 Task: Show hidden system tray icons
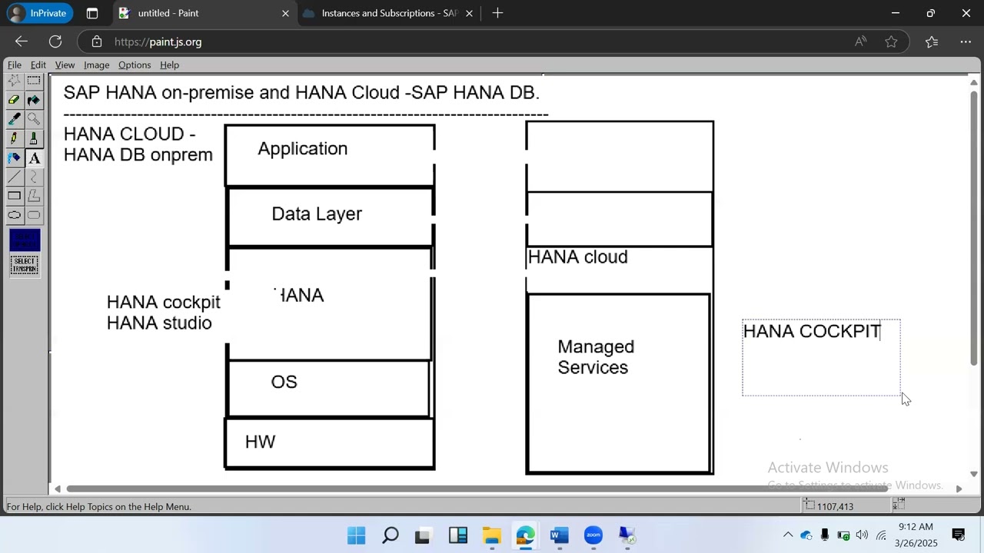788,535
